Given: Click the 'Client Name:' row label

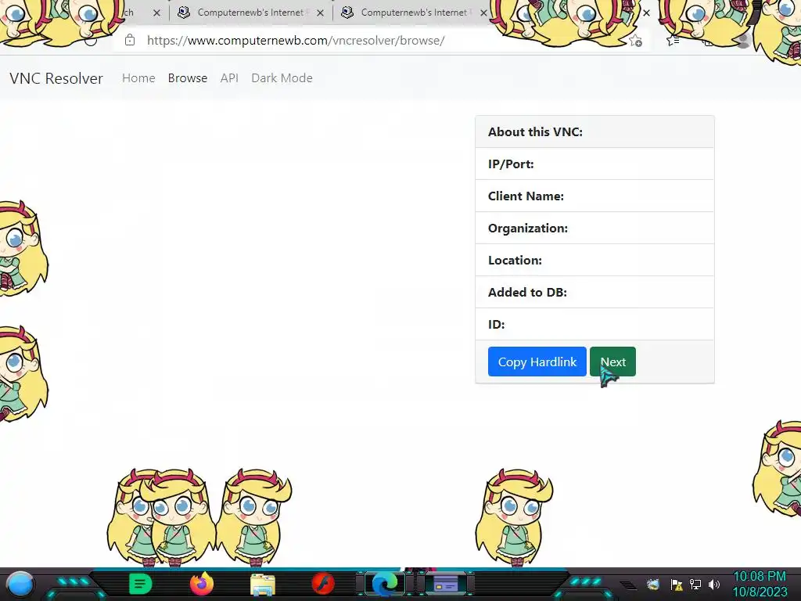Looking at the screenshot, I should tap(526, 196).
